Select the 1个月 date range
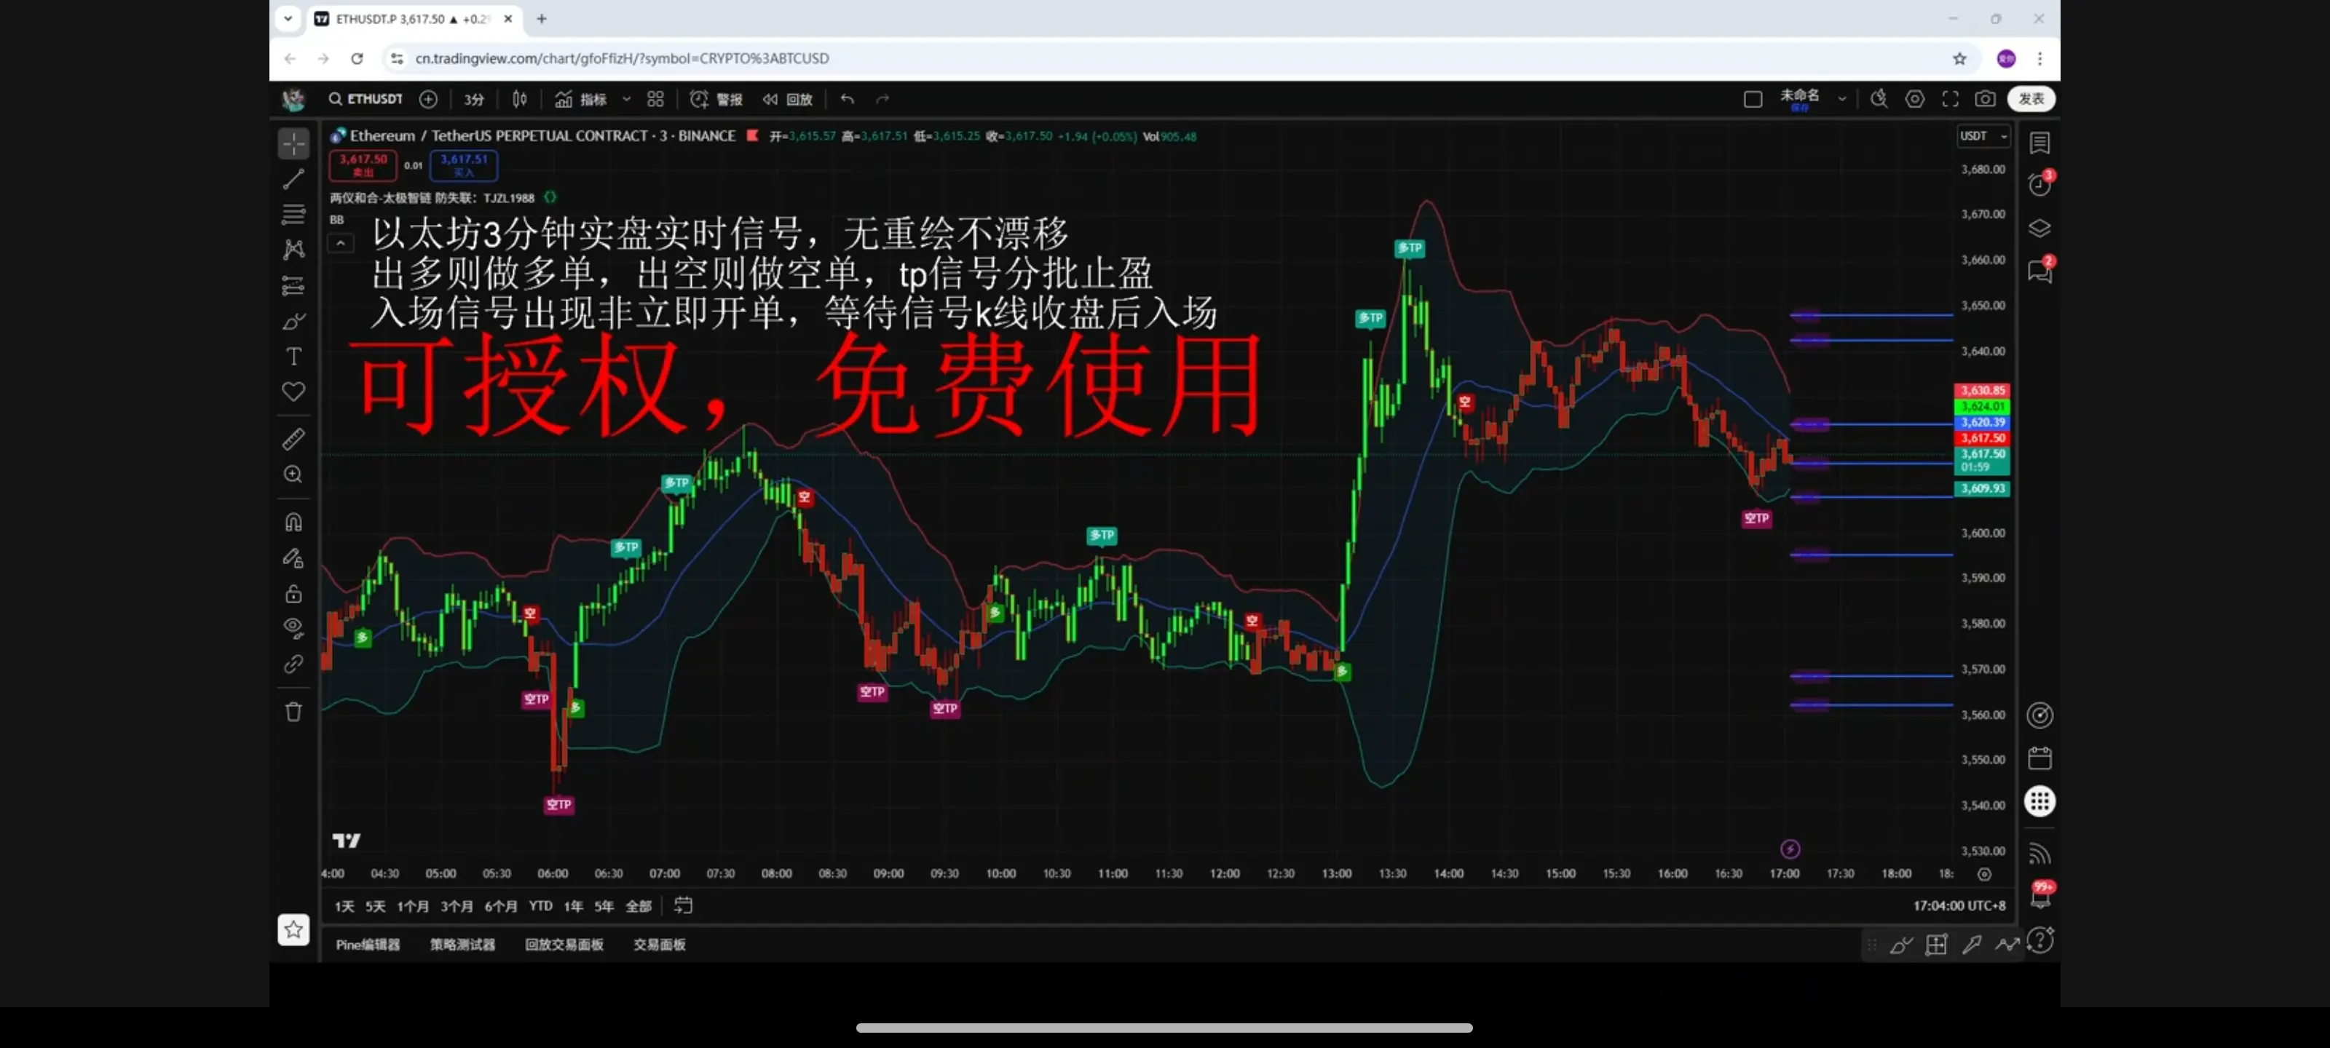 [414, 906]
